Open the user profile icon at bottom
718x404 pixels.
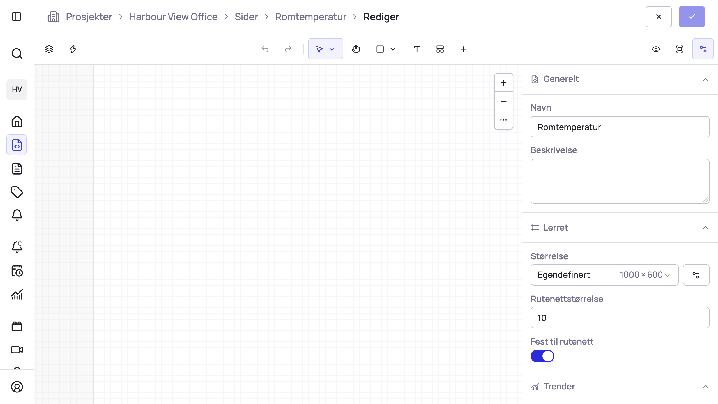click(17, 387)
